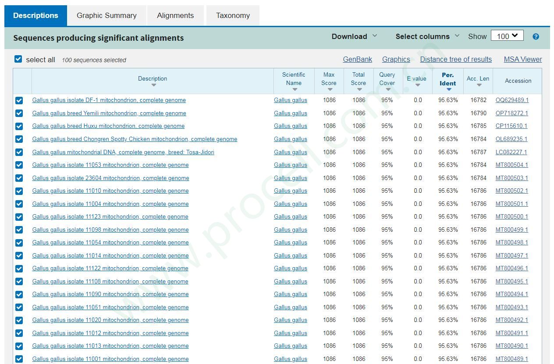The height and width of the screenshot is (364, 554).
Task: Open accession OL689235.1
Action: coord(511,139)
